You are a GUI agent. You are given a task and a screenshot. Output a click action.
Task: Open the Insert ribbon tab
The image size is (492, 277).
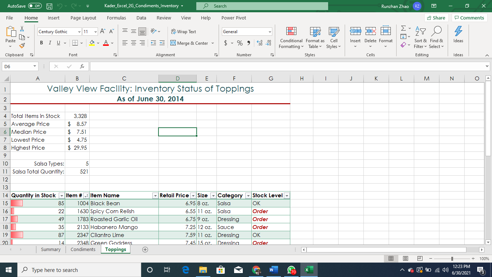[x=54, y=18]
